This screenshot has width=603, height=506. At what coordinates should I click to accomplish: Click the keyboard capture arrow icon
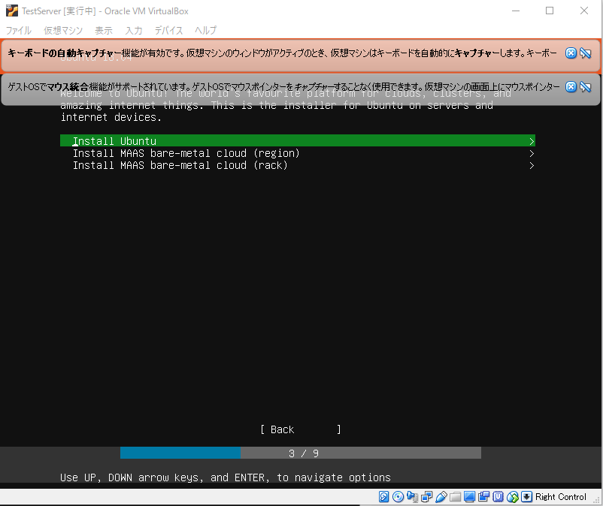tap(526, 497)
